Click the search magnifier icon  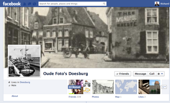point(104,4)
